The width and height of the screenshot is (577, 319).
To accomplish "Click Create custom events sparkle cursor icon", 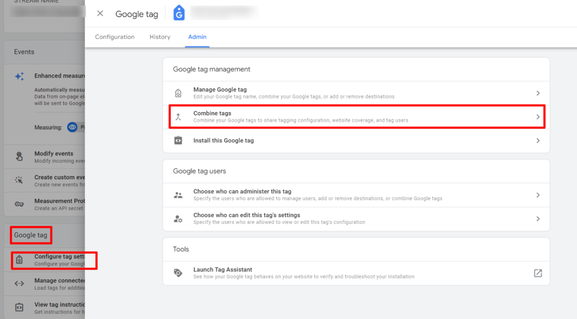I will tap(19, 180).
